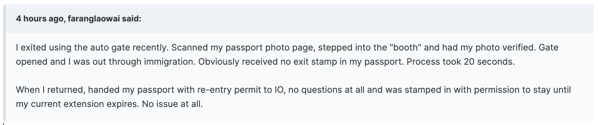Click the second paragraph starting "When I returned"

coord(293,97)
